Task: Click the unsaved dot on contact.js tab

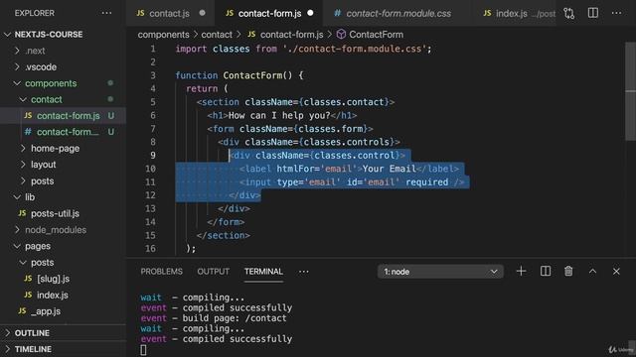Action: coord(202,13)
